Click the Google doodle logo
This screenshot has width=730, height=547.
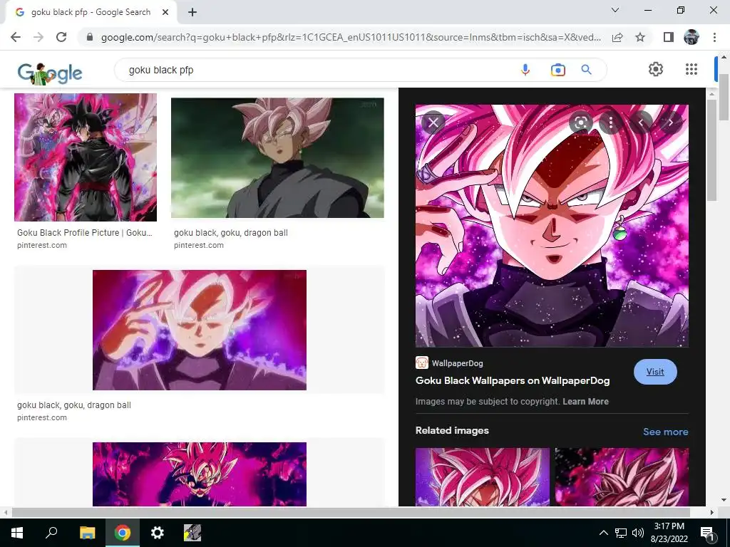50,73
